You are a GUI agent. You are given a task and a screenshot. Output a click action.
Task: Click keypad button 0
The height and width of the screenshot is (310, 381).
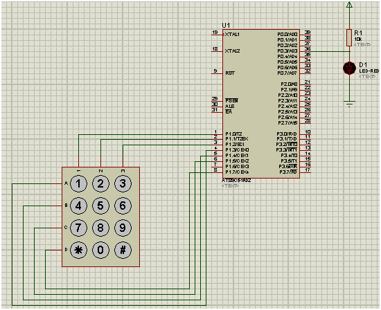(100, 250)
